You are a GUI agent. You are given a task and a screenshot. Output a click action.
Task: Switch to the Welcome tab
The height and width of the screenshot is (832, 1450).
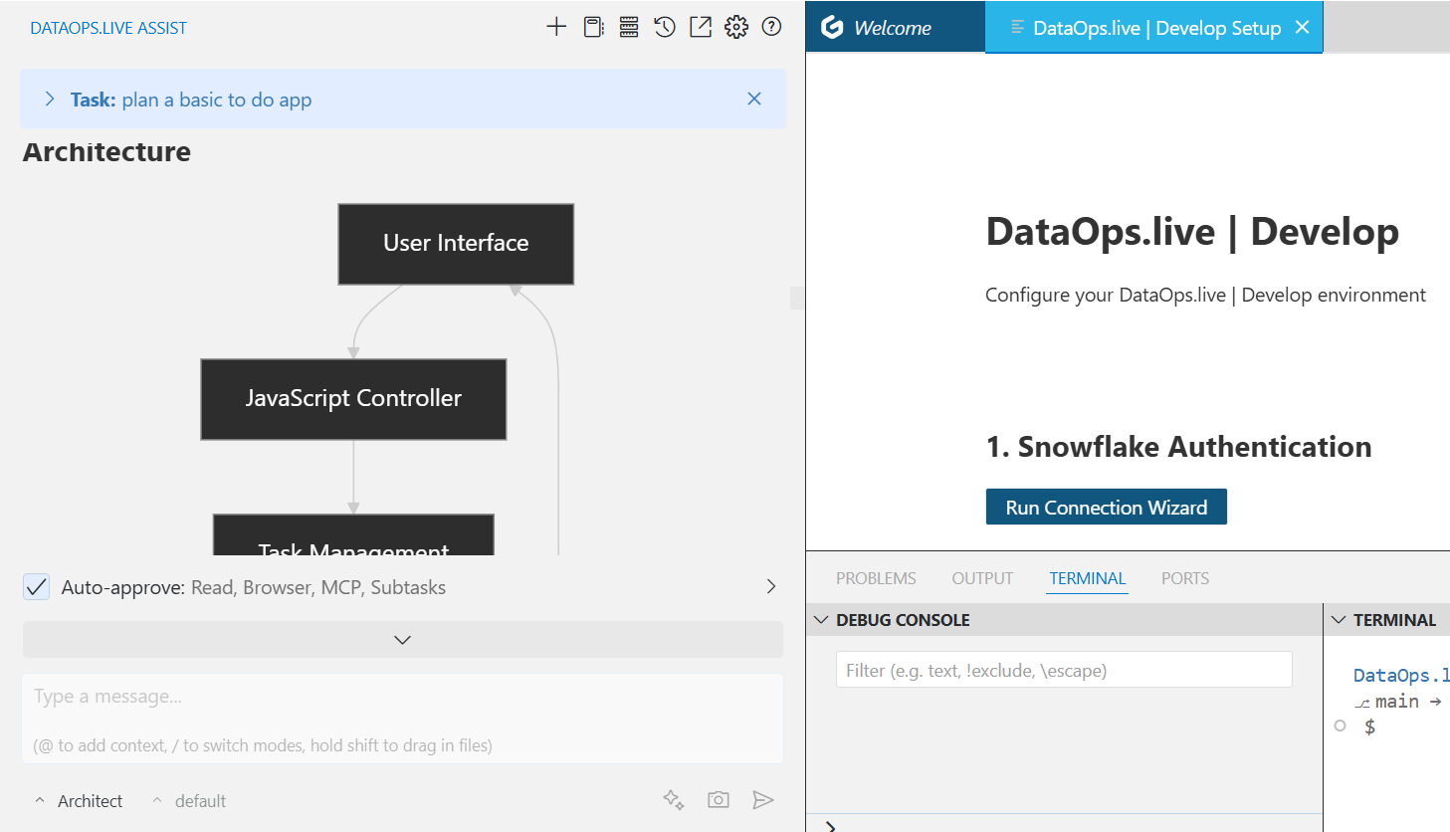pyautogui.click(x=895, y=28)
